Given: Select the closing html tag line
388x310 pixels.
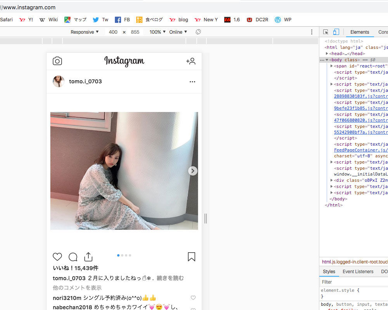Looking at the screenshot, I should [x=334, y=205].
